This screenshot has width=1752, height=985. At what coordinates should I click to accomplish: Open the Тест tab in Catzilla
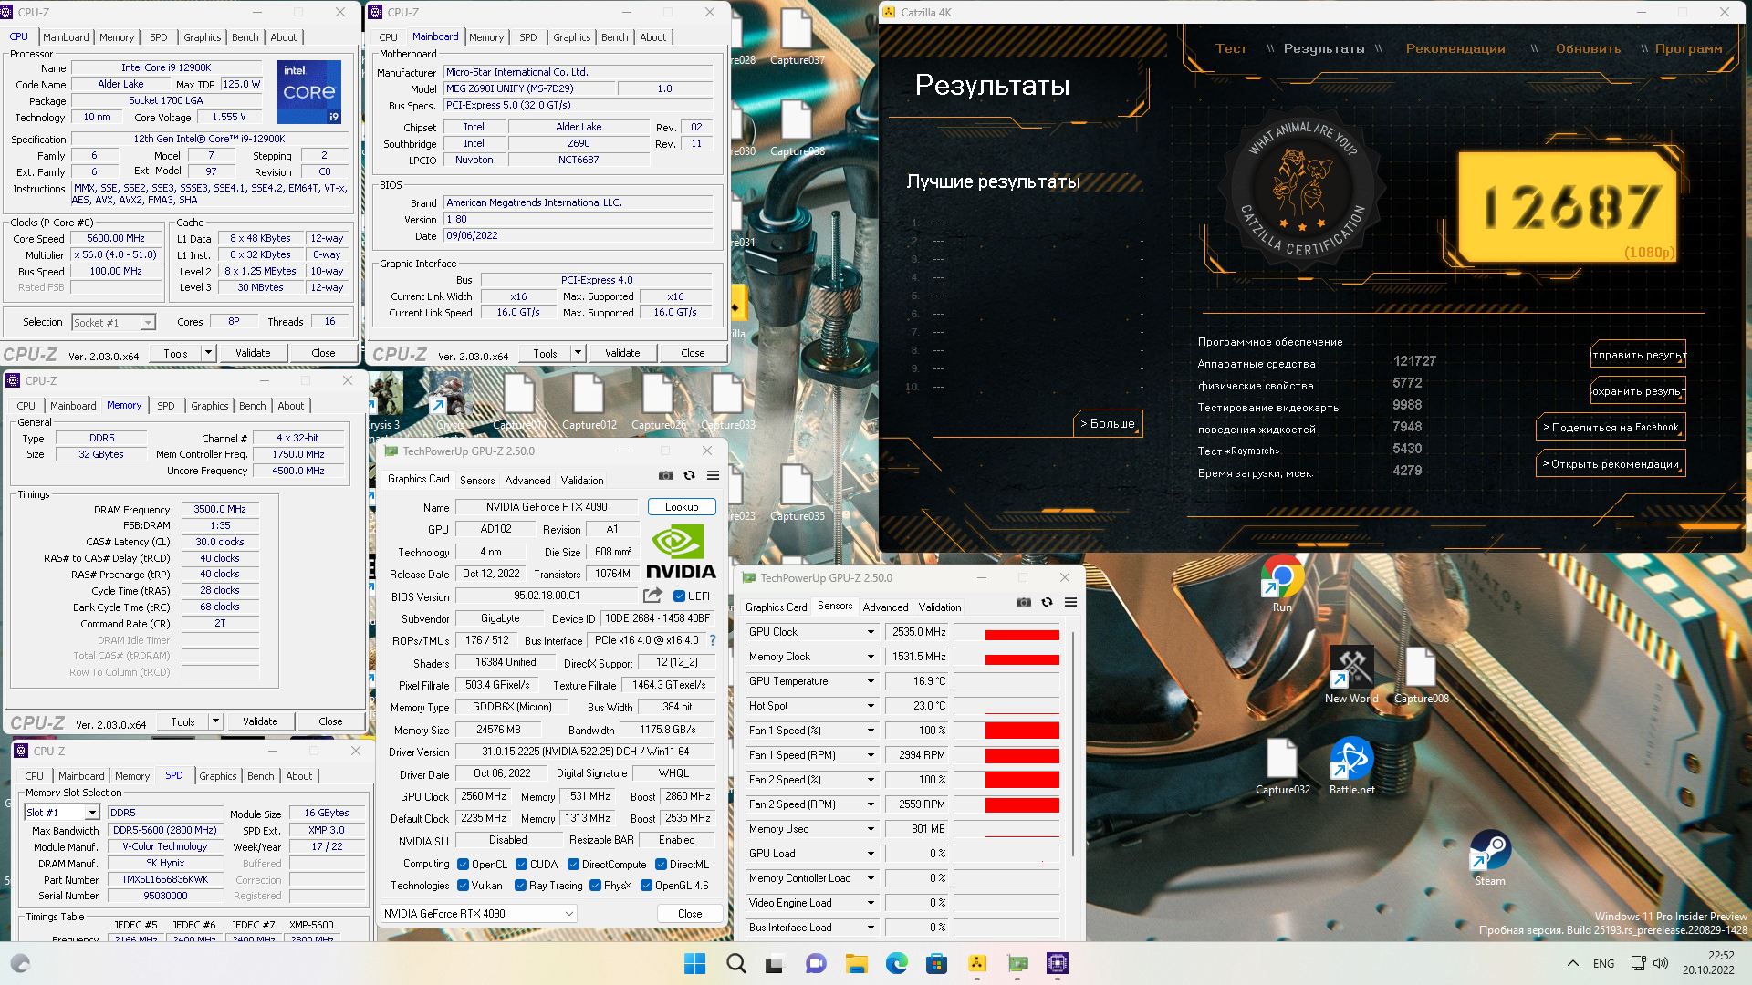click(x=1230, y=48)
